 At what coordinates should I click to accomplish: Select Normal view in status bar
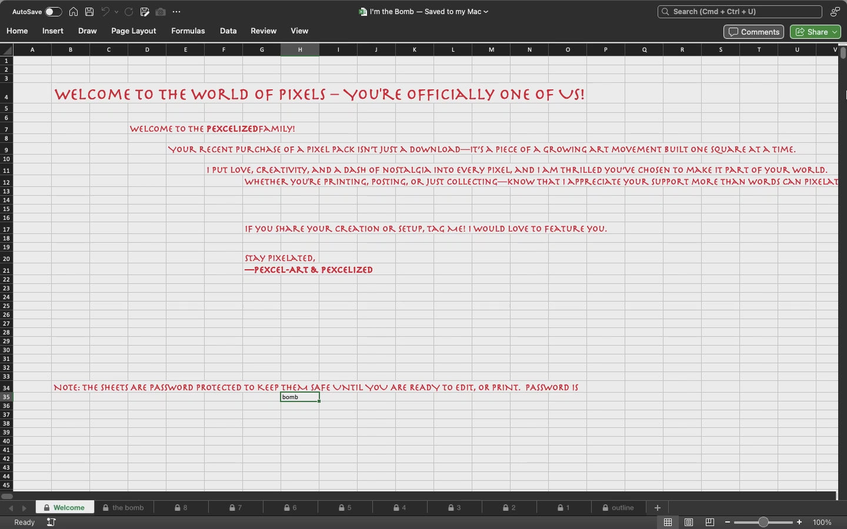coord(668,522)
